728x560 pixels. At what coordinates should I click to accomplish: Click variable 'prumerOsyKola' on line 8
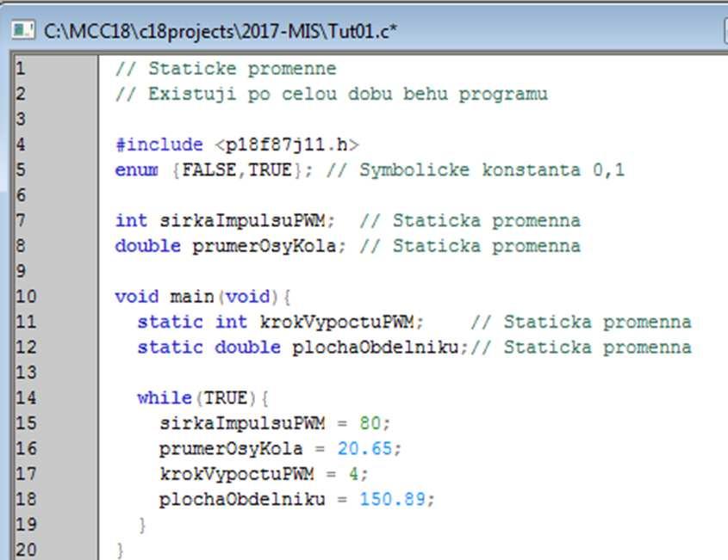[264, 246]
